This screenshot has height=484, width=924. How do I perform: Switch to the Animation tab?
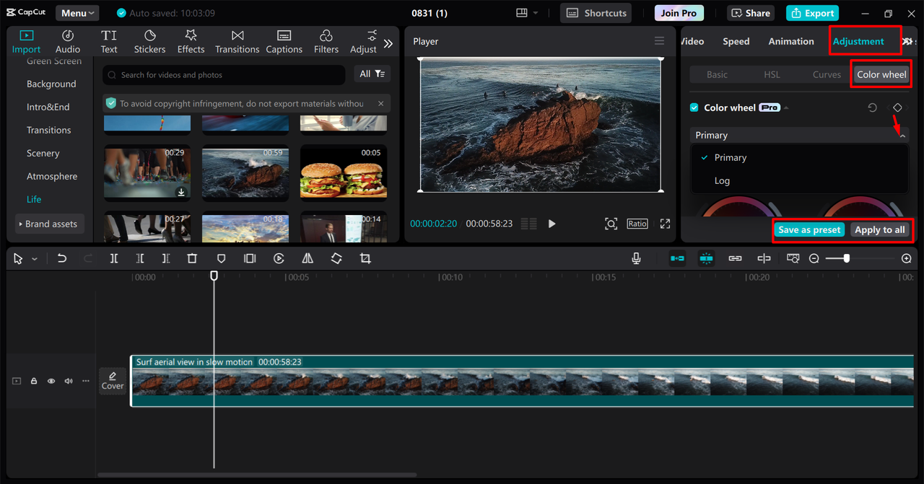click(x=791, y=41)
